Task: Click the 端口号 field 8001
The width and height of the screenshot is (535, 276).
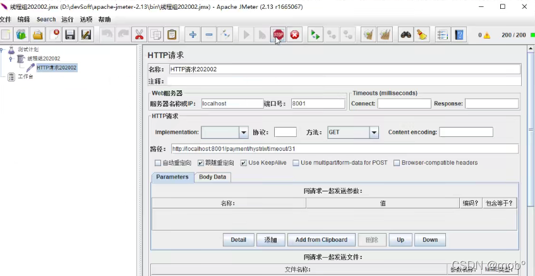Action: [318, 104]
